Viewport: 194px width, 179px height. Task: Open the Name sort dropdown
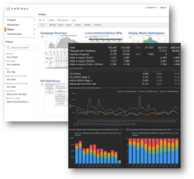(x=61, y=25)
